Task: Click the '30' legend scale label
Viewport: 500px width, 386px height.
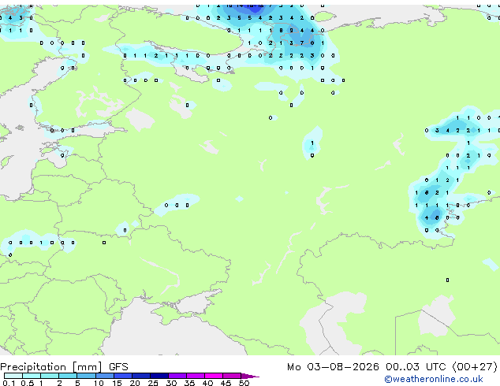Action: [171, 383]
